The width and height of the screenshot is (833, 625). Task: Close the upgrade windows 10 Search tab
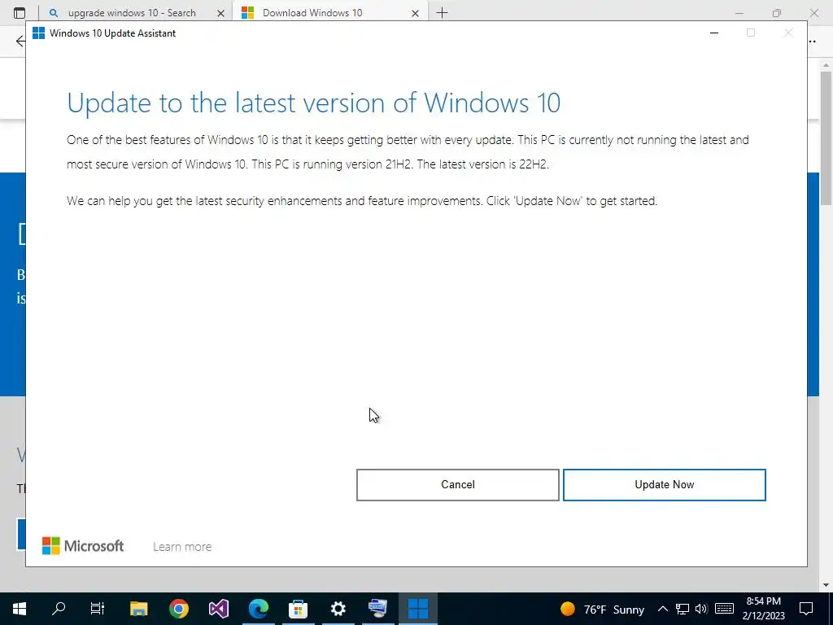[x=220, y=13]
